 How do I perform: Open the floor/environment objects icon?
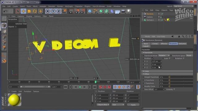point(118,11)
